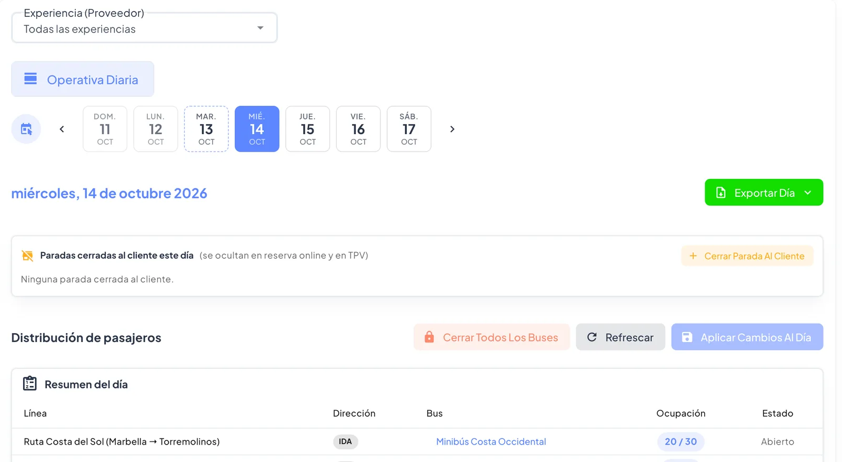The height and width of the screenshot is (462, 842).
Task: Go to next week arrow
Action: (x=452, y=129)
